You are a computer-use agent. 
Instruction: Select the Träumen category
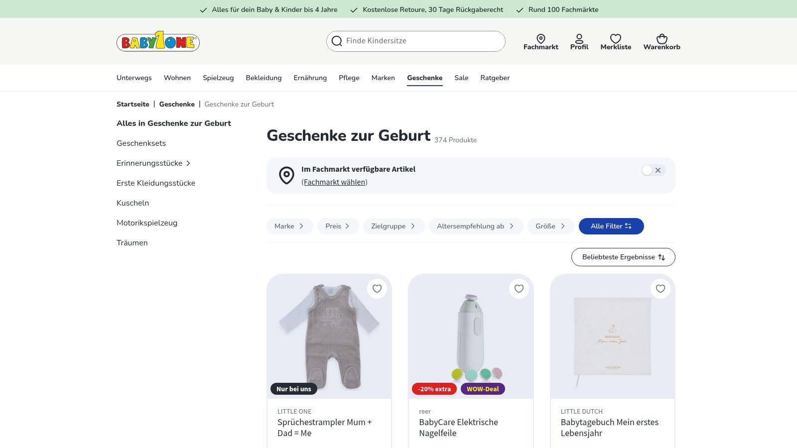tap(132, 243)
